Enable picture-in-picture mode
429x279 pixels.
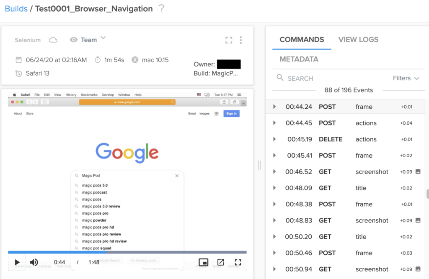[203, 262]
